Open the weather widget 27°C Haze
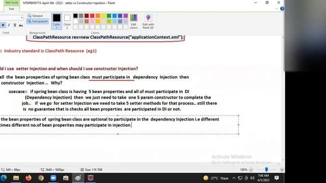The height and width of the screenshot is (183, 326). click(216, 178)
